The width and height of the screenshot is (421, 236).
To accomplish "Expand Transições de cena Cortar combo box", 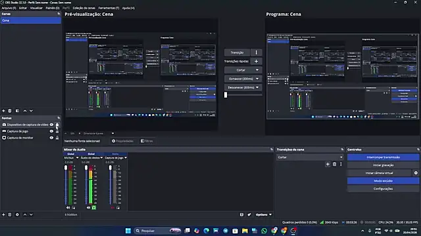I will coord(310,157).
